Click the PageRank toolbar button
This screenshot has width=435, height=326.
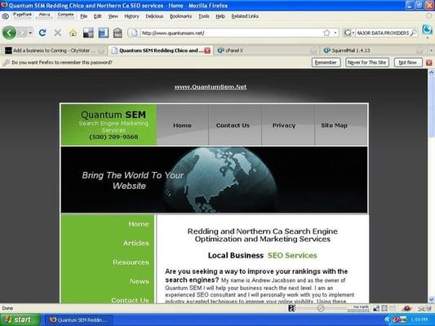coord(22,15)
